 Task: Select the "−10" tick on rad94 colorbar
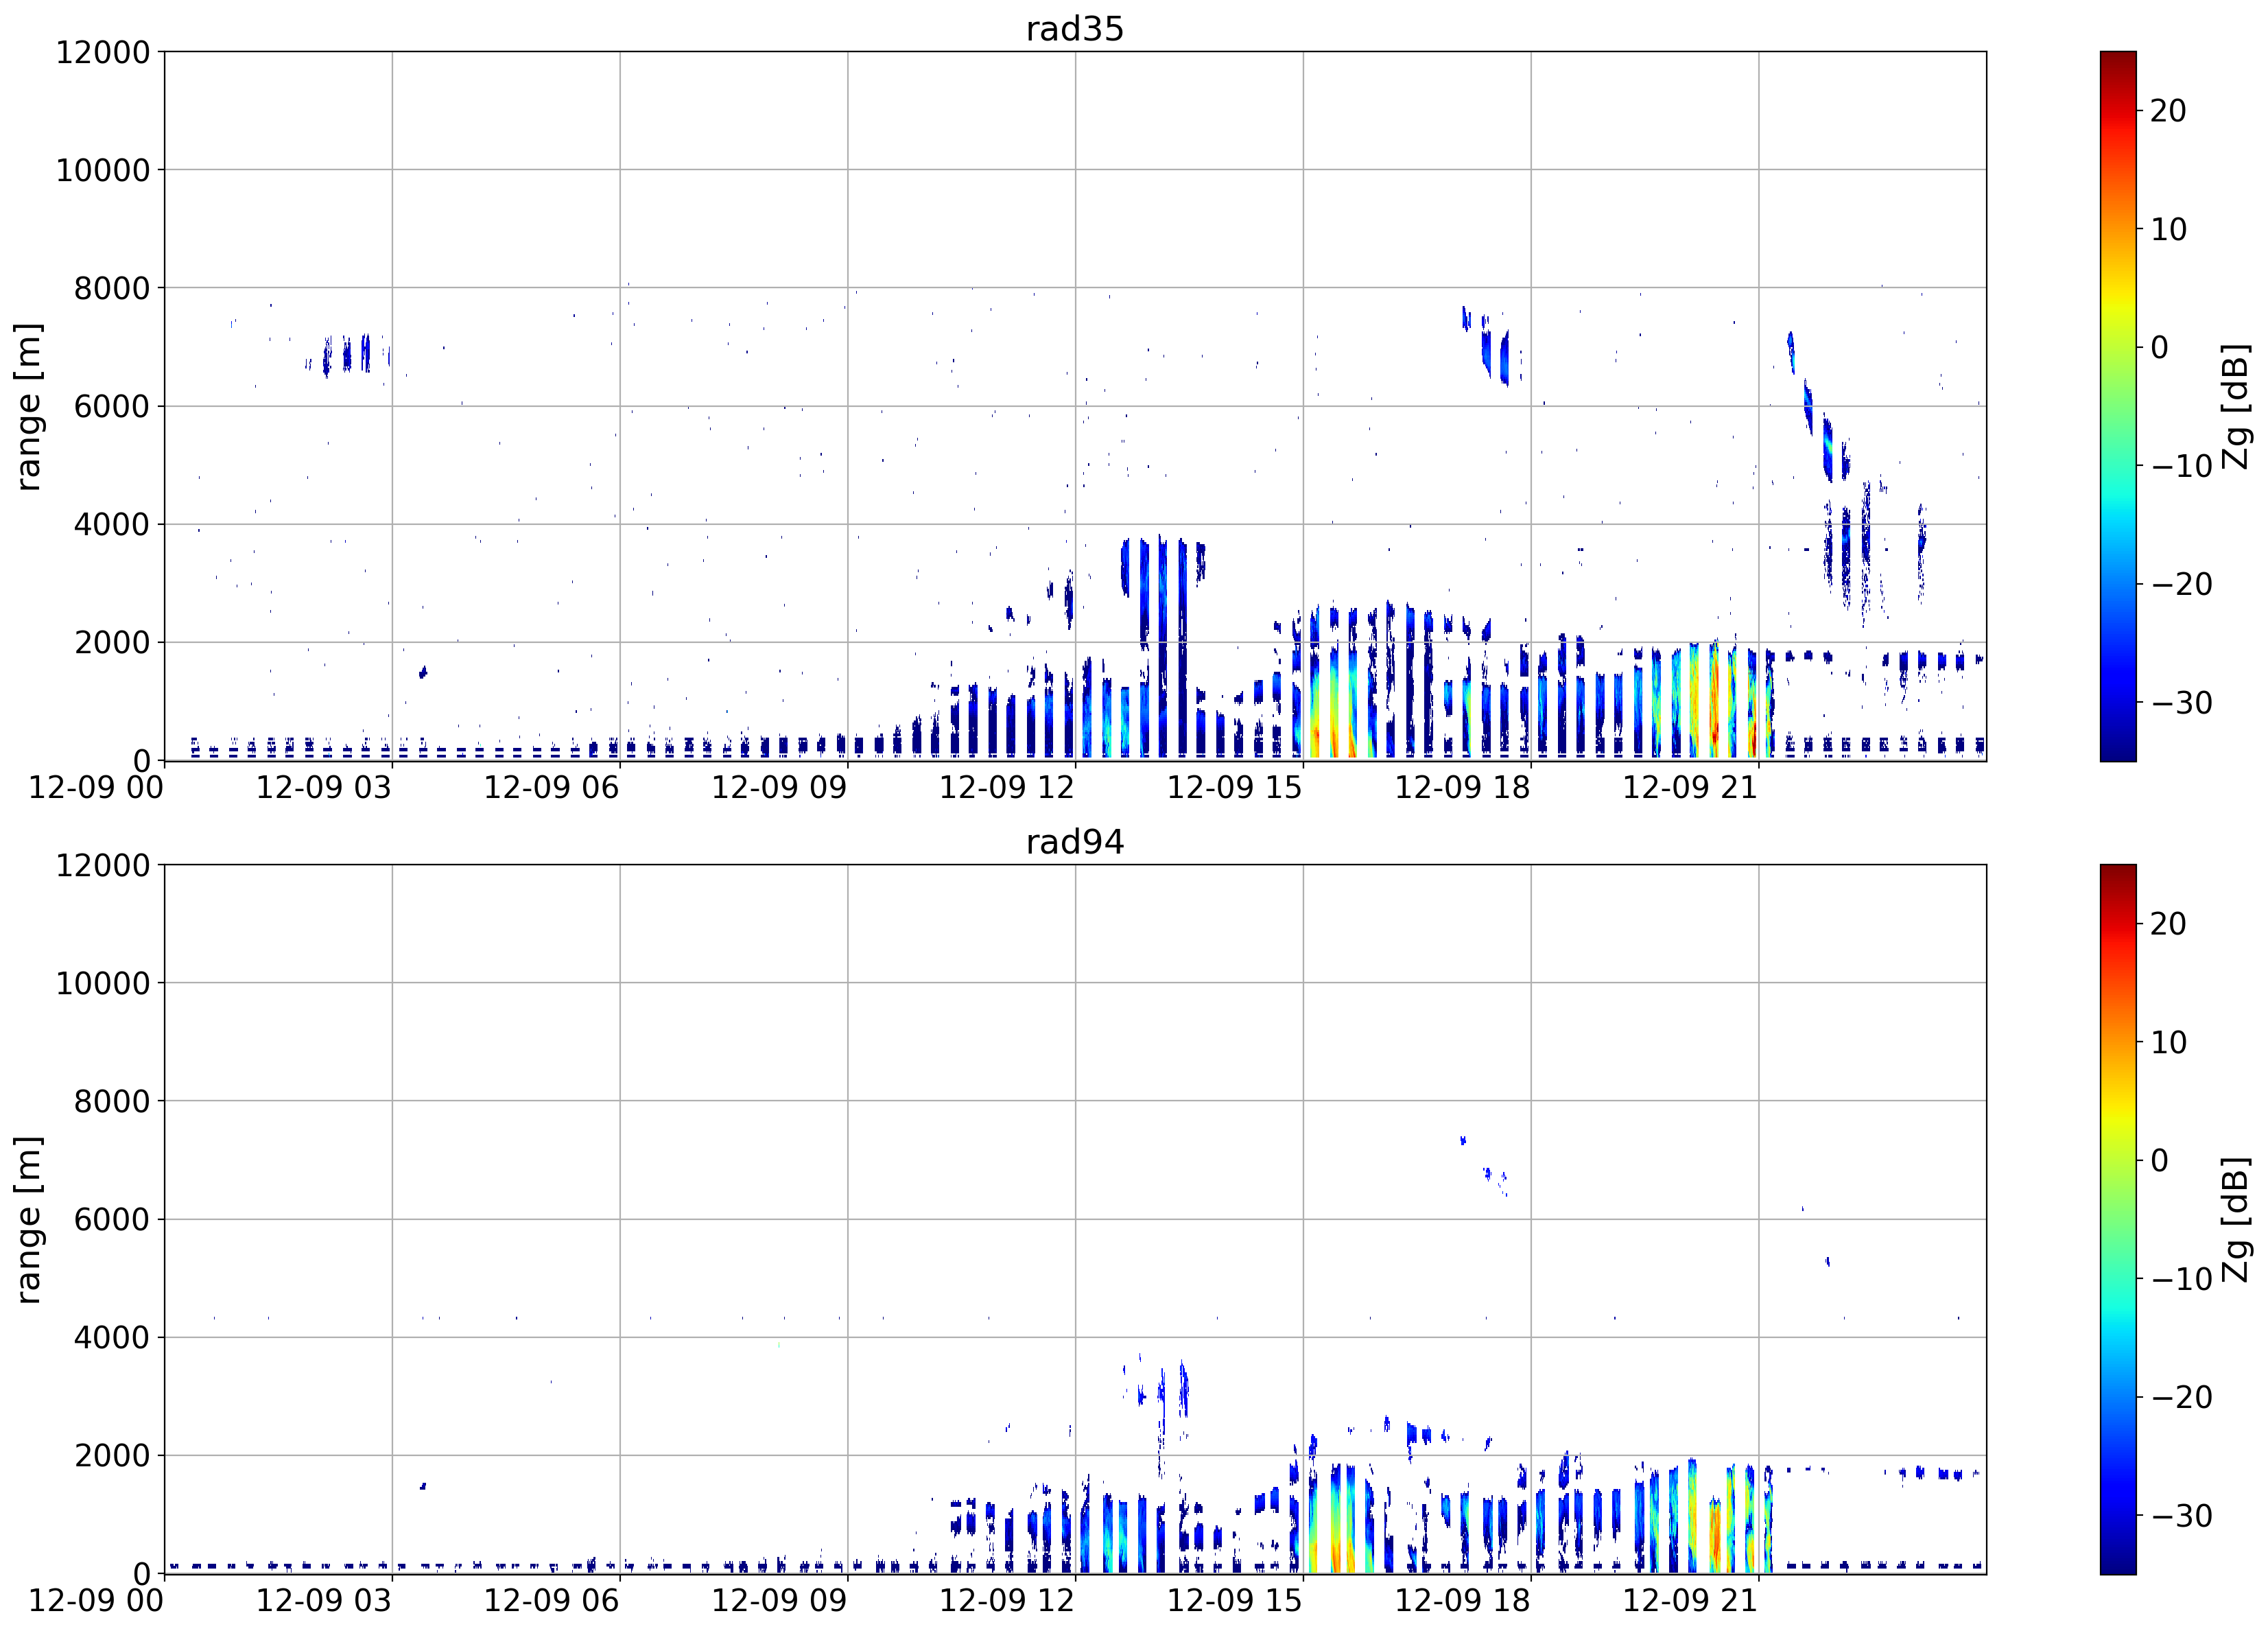click(x=2181, y=1279)
